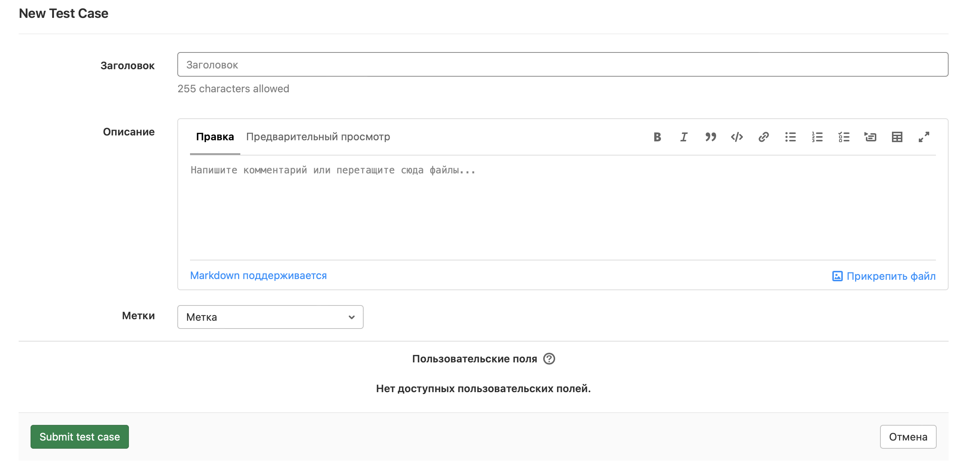962x474 pixels.
Task: Insert a numbered list
Action: coord(817,137)
